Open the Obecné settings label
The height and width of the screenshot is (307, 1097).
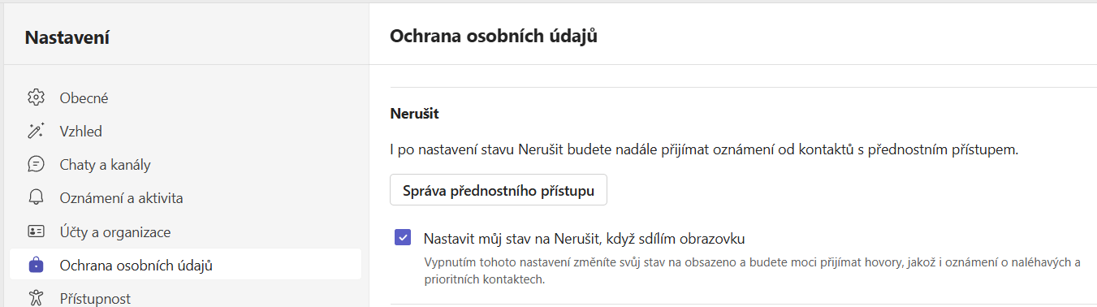coord(84,98)
